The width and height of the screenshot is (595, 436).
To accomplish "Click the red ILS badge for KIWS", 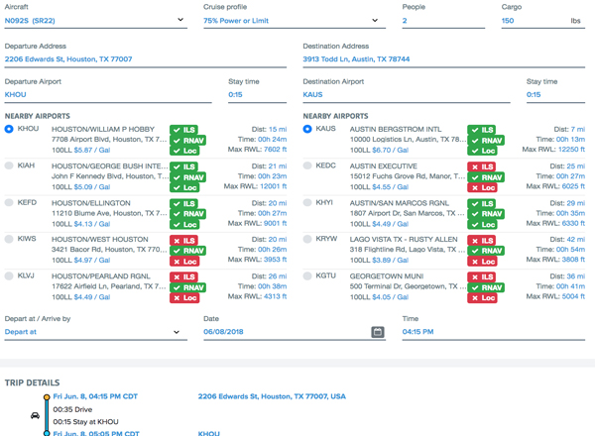I will tap(185, 240).
